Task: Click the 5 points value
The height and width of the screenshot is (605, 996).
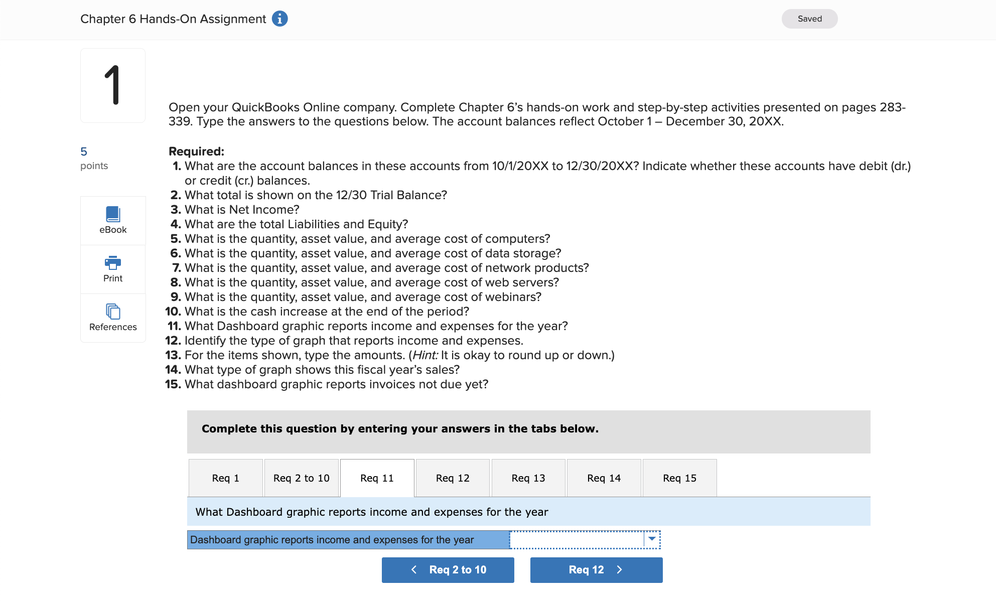Action: point(84,152)
